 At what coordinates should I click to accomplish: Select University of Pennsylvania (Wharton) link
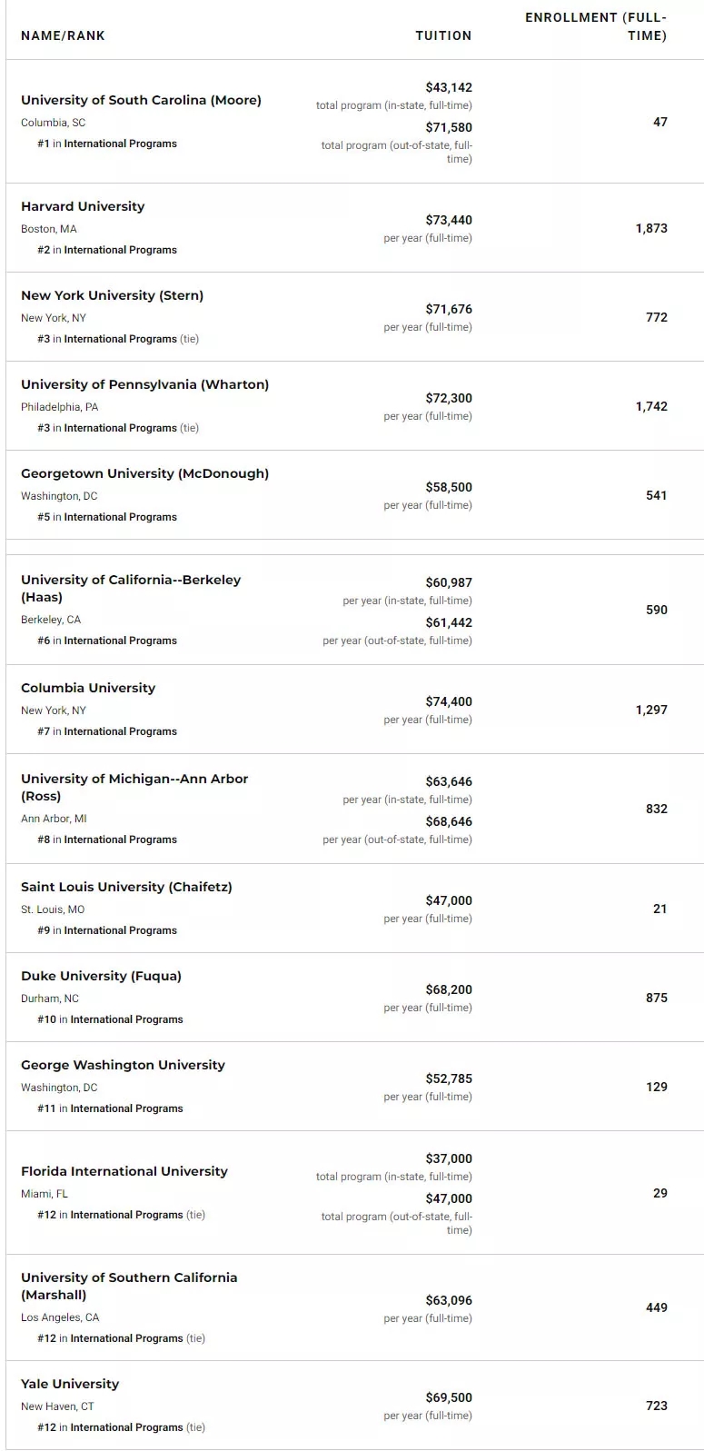pyautogui.click(x=144, y=384)
